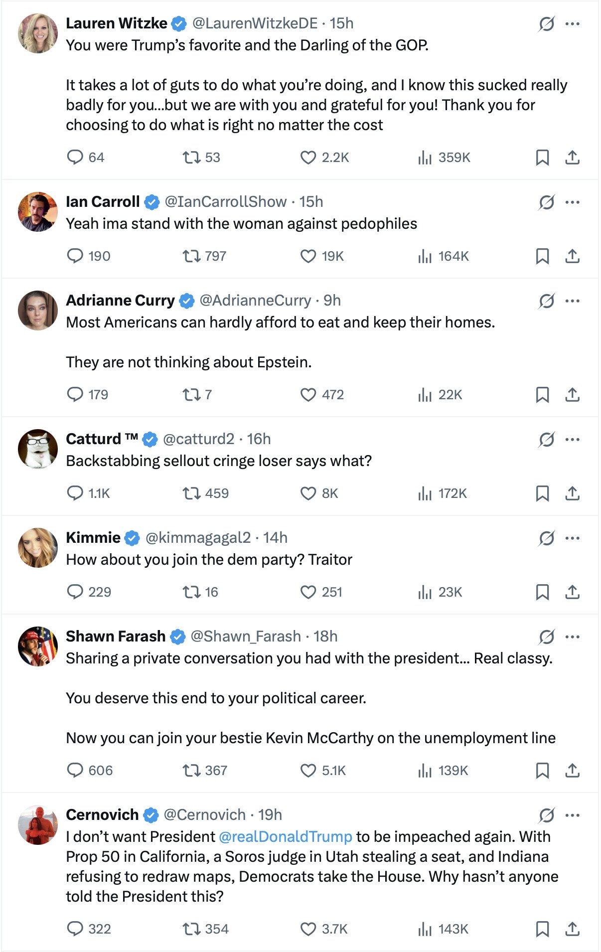Bookmark Lauren Witzke's tweet
The height and width of the screenshot is (952, 601).
point(542,158)
